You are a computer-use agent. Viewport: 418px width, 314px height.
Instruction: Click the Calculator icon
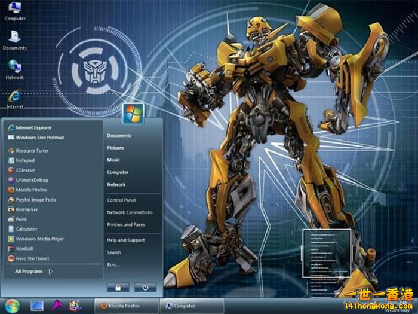tap(11, 229)
